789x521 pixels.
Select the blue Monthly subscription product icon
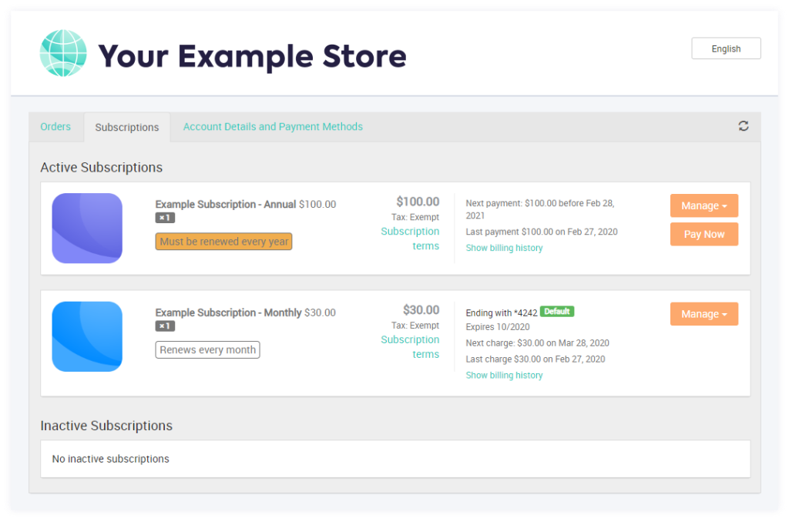pos(87,336)
